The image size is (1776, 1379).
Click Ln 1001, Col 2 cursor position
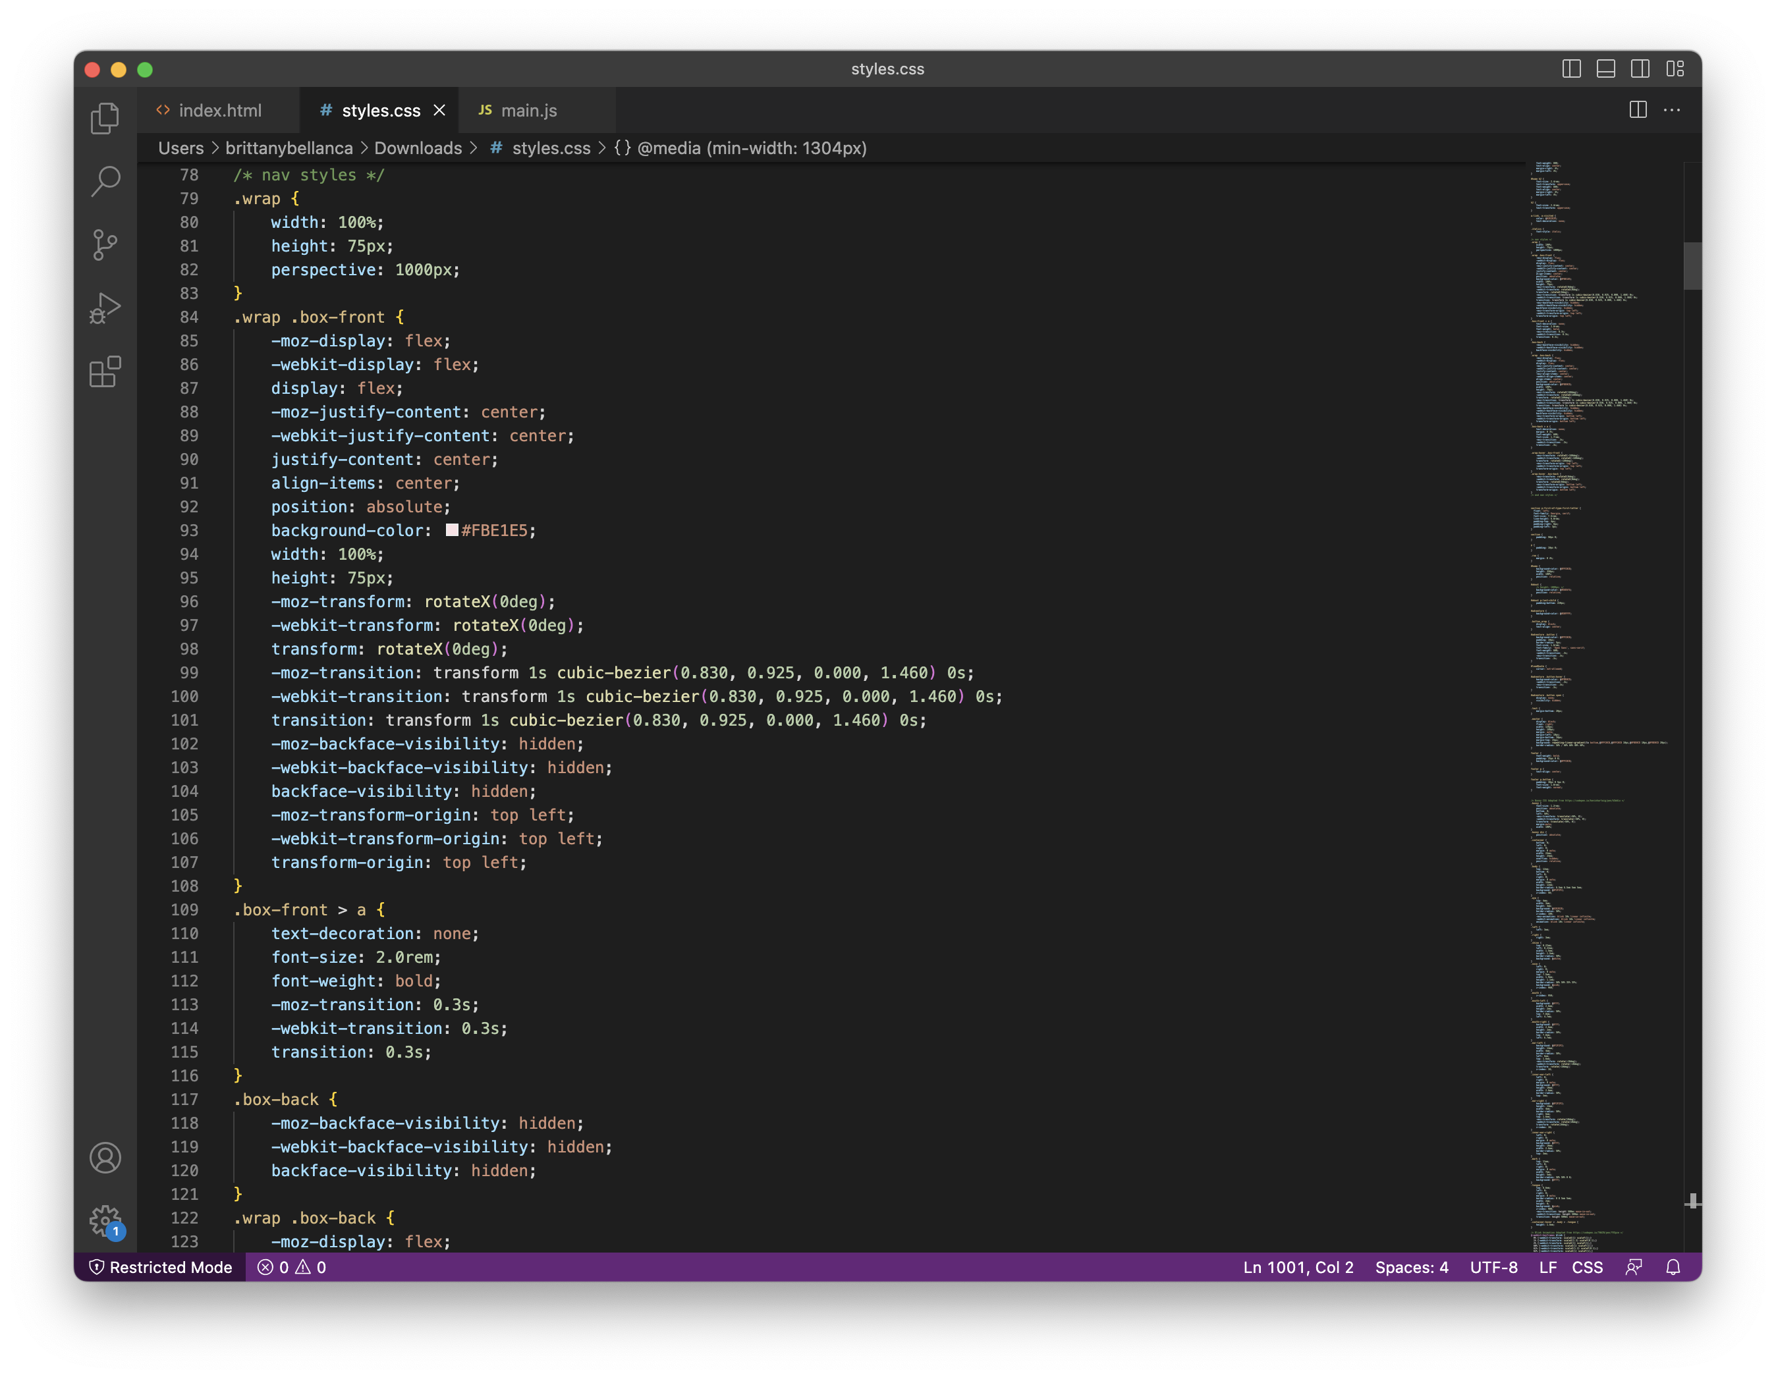[x=1298, y=1267]
